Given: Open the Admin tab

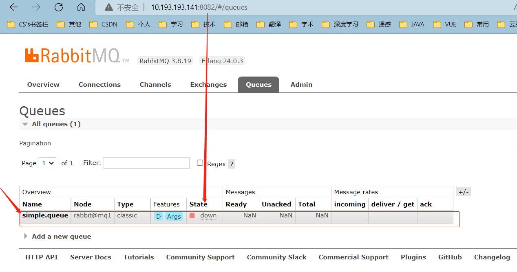Looking at the screenshot, I should [301, 84].
